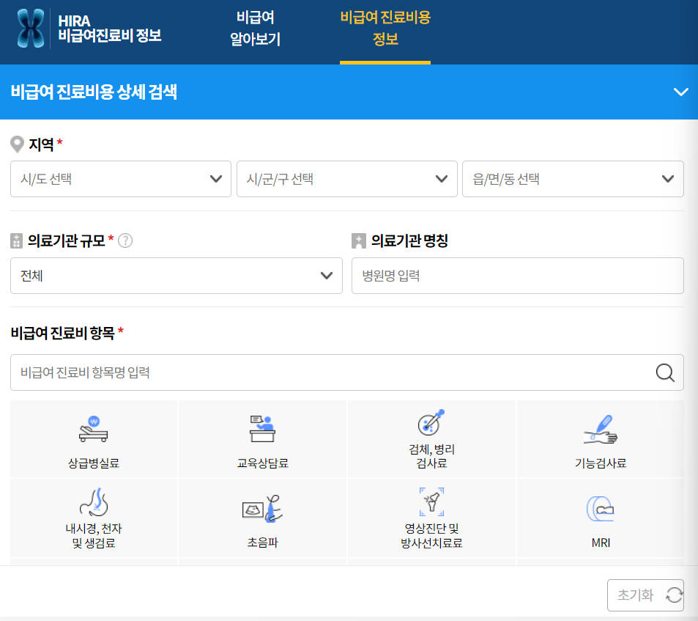Click the 초기화 reset button

645,595
